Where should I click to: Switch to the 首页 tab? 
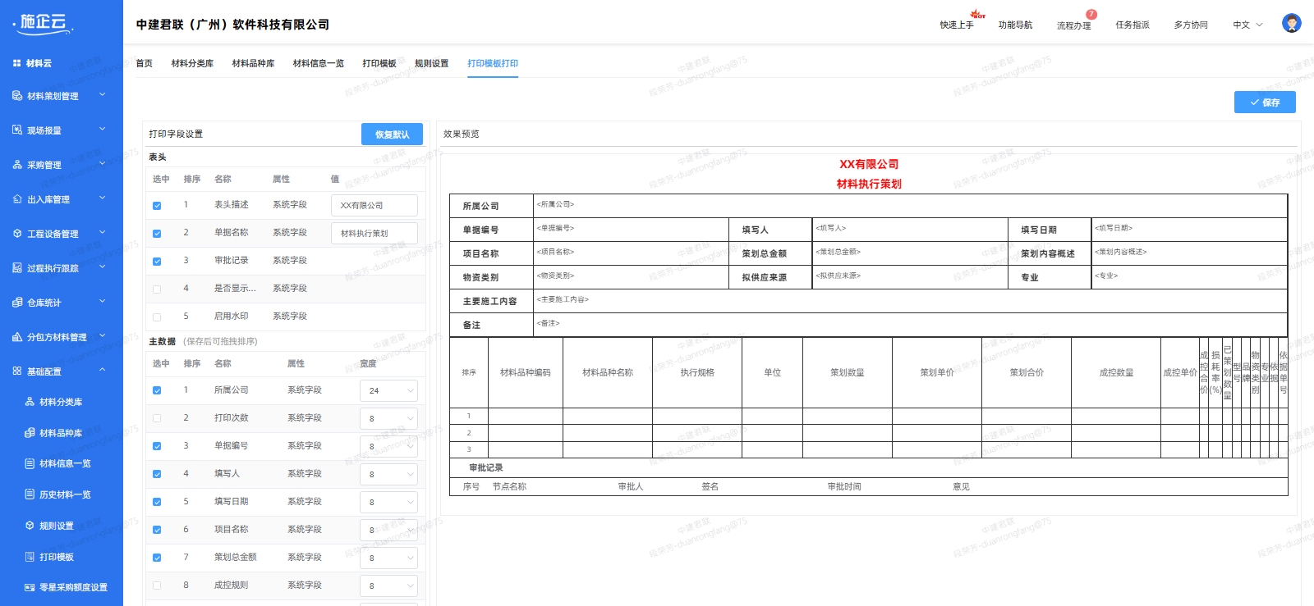click(144, 63)
